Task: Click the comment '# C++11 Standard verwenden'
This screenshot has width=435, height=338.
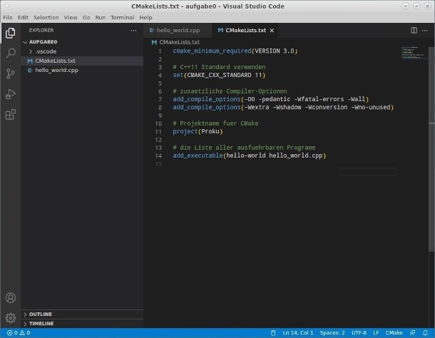Action: pyautogui.click(x=219, y=67)
